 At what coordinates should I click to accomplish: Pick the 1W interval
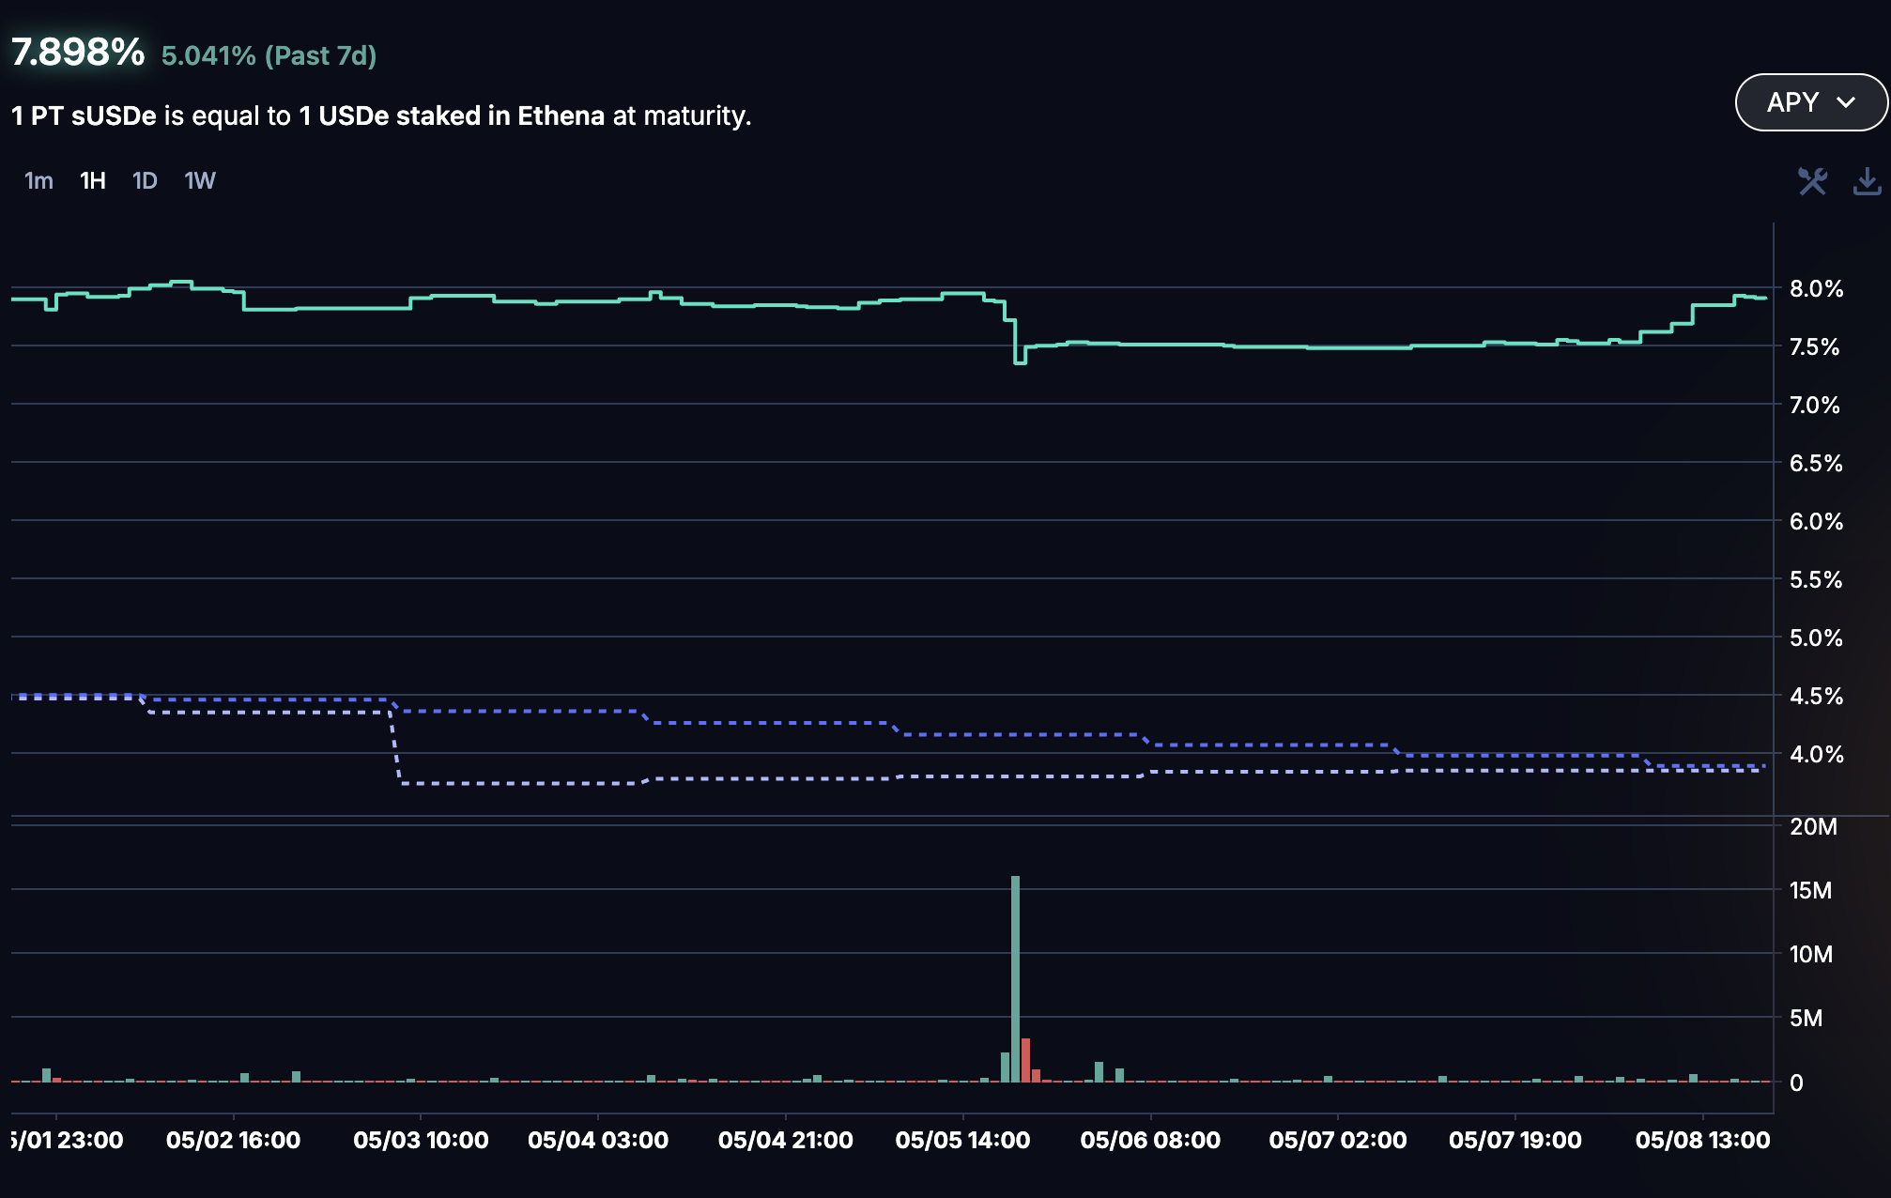click(199, 181)
